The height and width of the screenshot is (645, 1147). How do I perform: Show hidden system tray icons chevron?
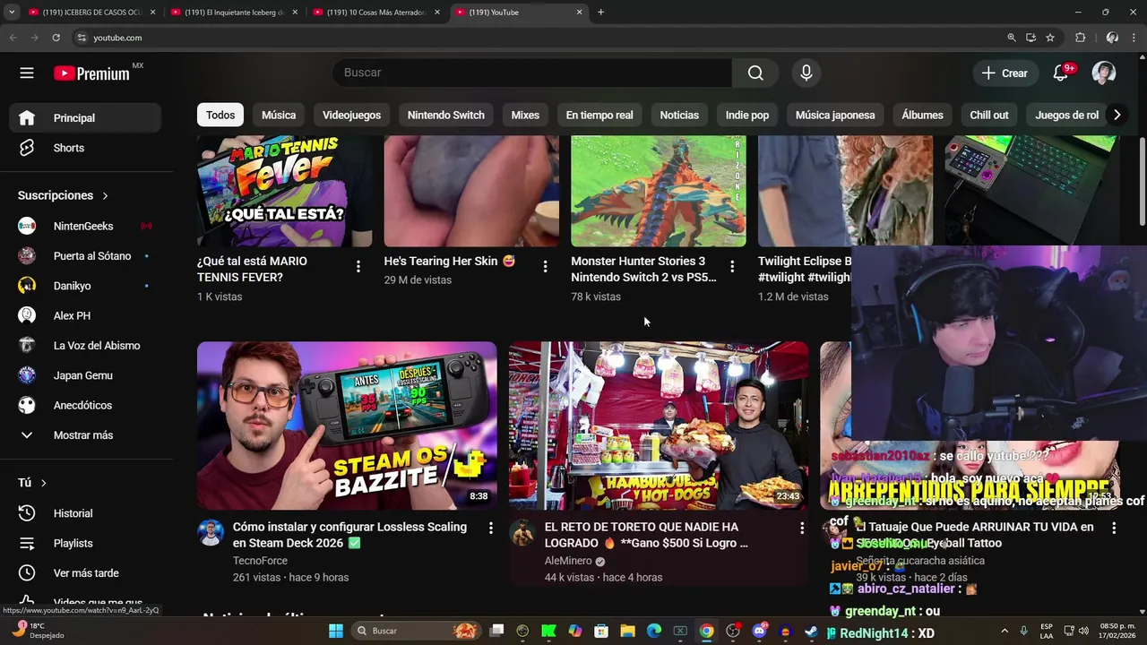[x=1004, y=631]
